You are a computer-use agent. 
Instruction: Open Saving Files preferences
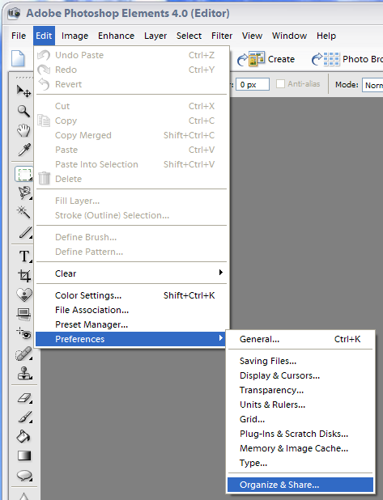point(300,361)
